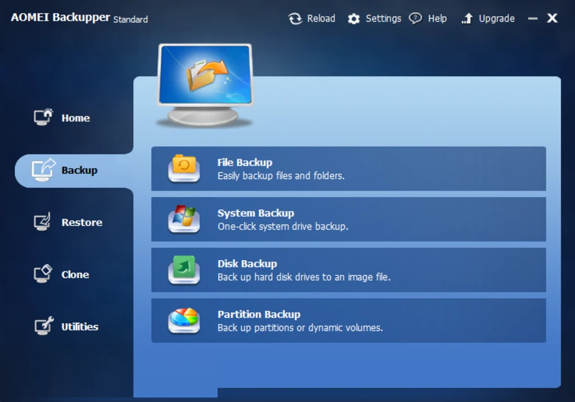The image size is (575, 402).
Task: Click the Clone monitor icon in sidebar
Action: [x=43, y=274]
